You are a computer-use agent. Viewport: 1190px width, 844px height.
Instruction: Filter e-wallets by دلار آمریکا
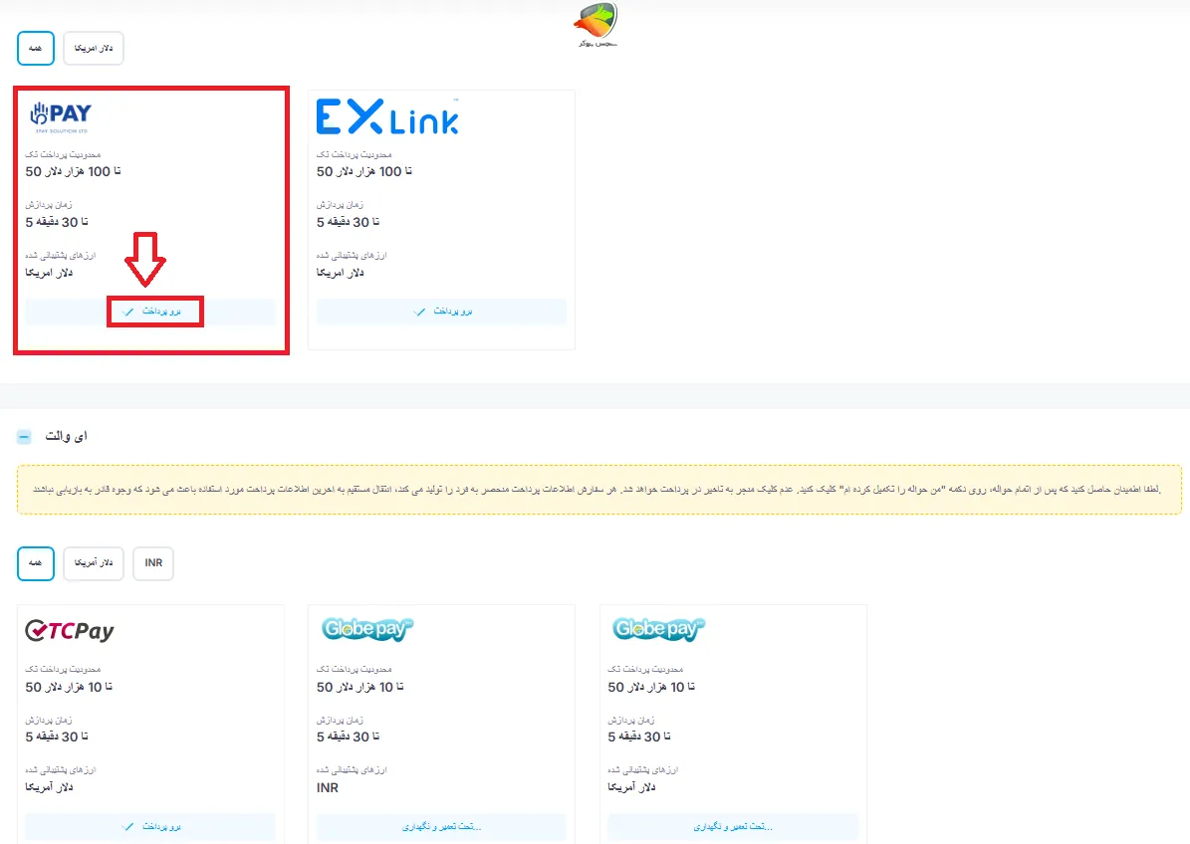[94, 563]
